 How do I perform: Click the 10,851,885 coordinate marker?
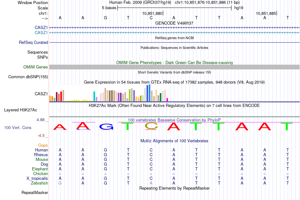266,13
